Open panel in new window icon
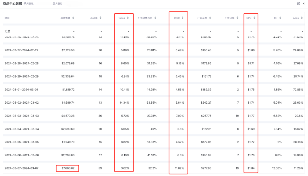The width and height of the screenshot is (308, 176). click(x=298, y=3)
